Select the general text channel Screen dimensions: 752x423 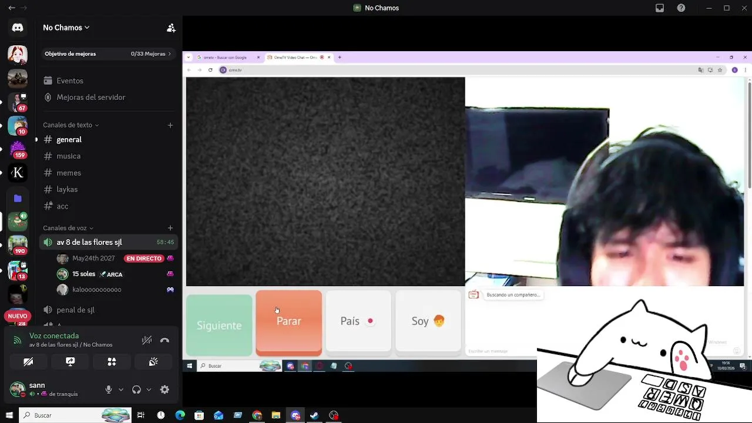(x=108, y=139)
